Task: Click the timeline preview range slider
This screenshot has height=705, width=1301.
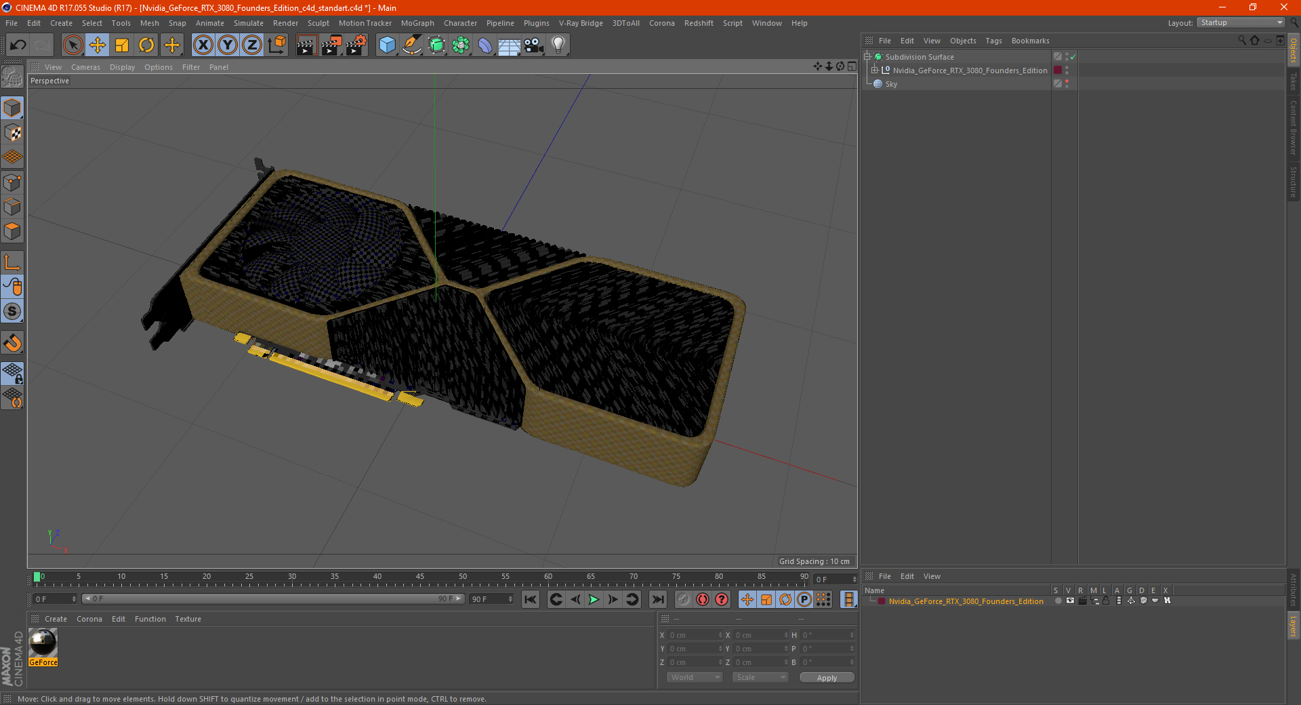Action: 274,599
